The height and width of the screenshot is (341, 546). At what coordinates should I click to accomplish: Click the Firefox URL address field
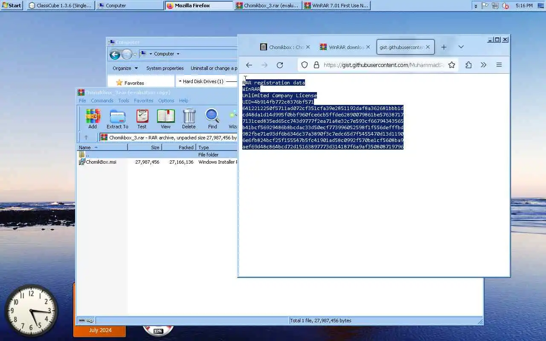(x=384, y=65)
